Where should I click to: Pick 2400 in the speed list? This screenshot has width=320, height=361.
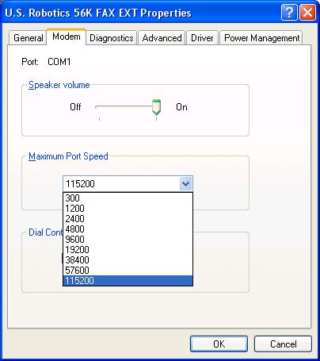click(x=128, y=219)
